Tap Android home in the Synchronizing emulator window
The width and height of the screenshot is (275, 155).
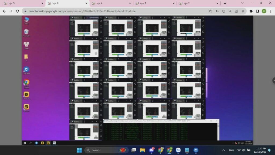tap(101, 27)
